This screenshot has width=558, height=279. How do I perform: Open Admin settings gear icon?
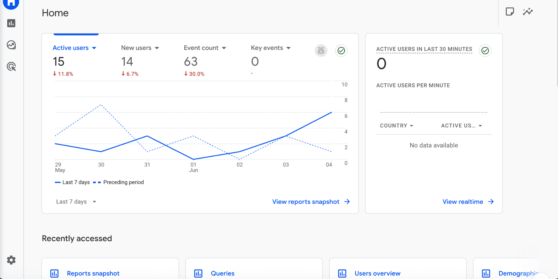click(x=11, y=260)
